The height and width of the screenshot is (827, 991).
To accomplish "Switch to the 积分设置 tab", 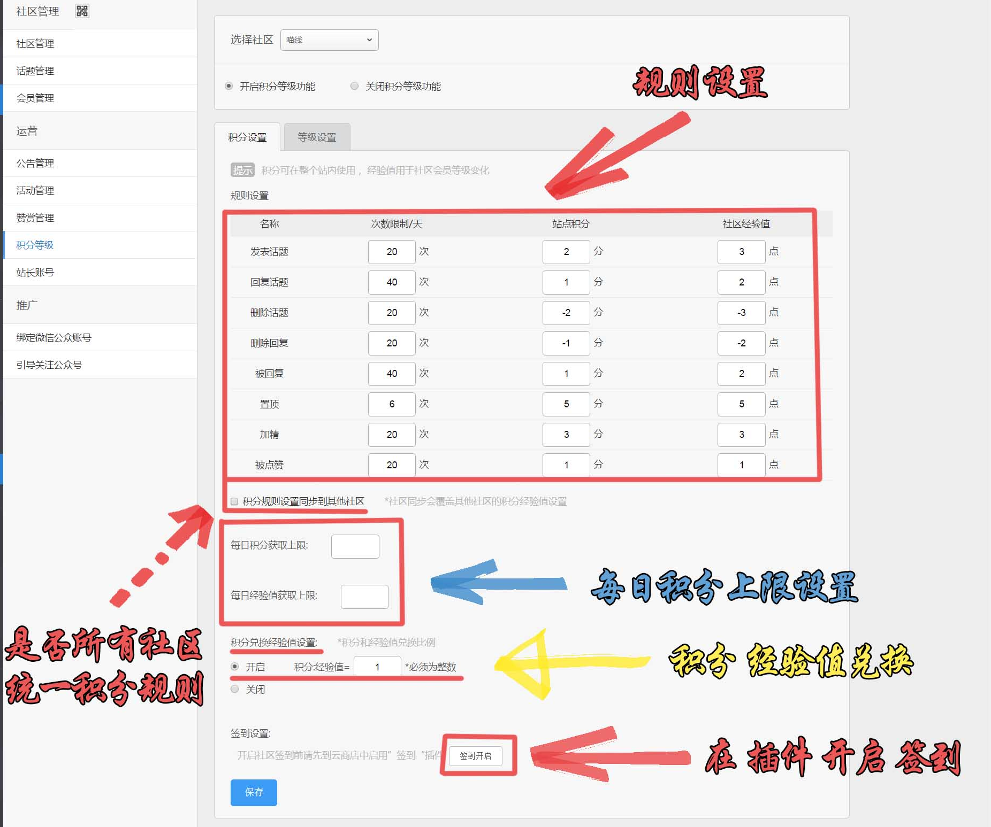I will pos(247,137).
